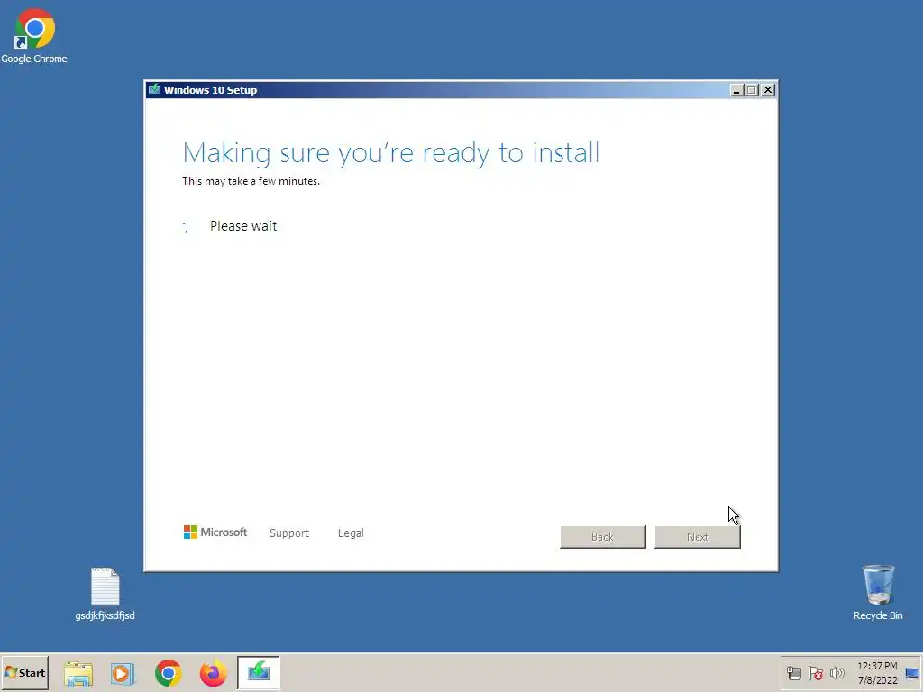Viewport: 923px width, 692px height.
Task: Click 'This may take a few minutes.' text
Action: pos(251,181)
